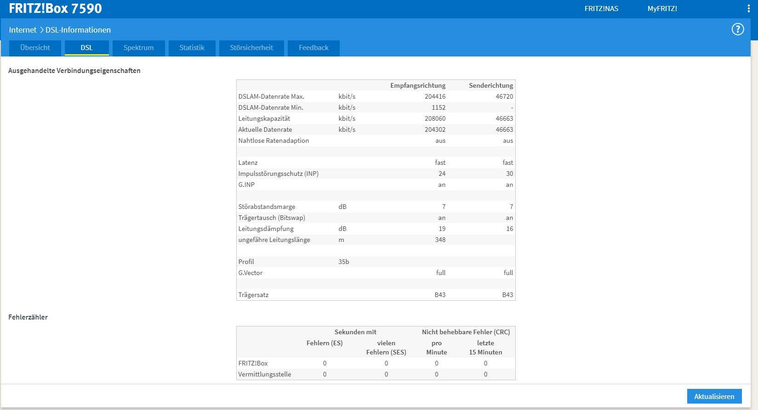Select the value 204302
The image size is (758, 410).
pos(435,129)
